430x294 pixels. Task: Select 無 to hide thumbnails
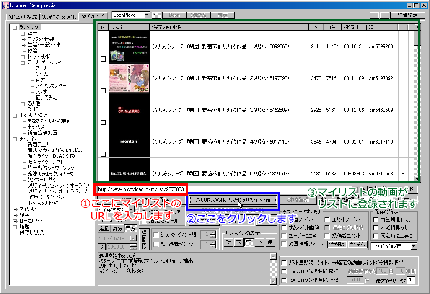269,242
